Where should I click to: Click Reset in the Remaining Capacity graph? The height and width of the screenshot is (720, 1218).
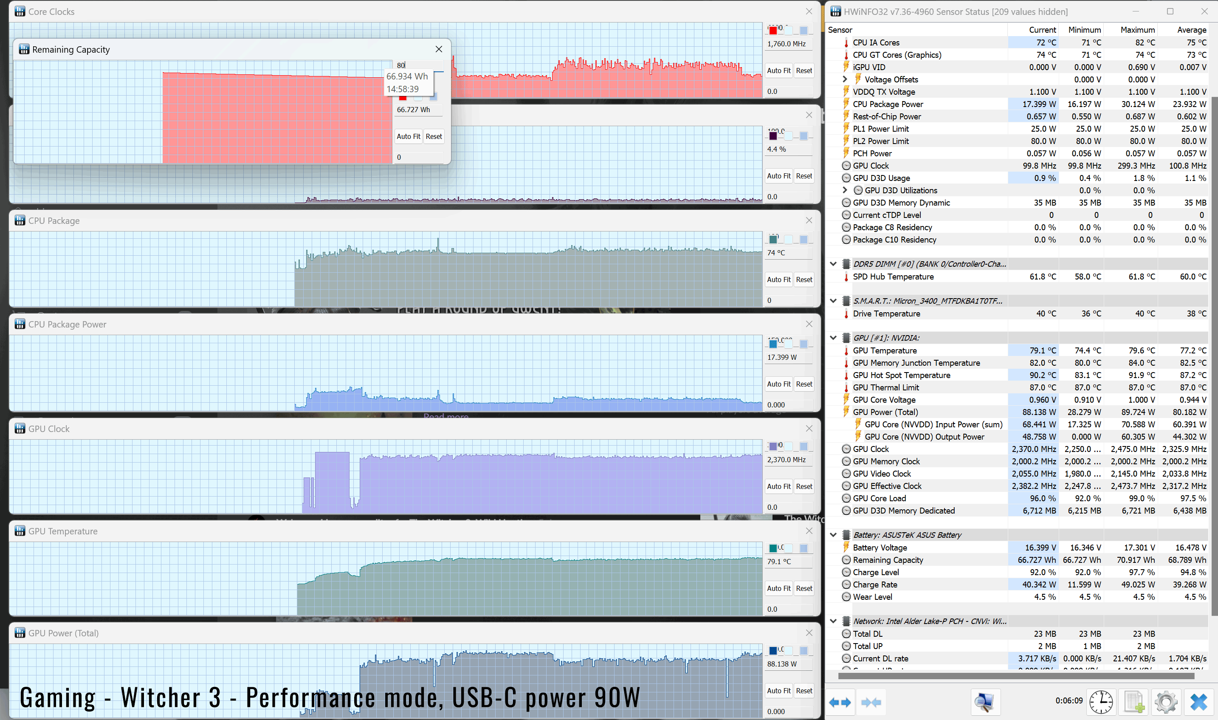[434, 136]
